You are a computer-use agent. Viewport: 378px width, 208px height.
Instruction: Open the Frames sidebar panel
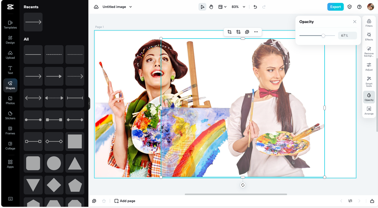coord(10,131)
